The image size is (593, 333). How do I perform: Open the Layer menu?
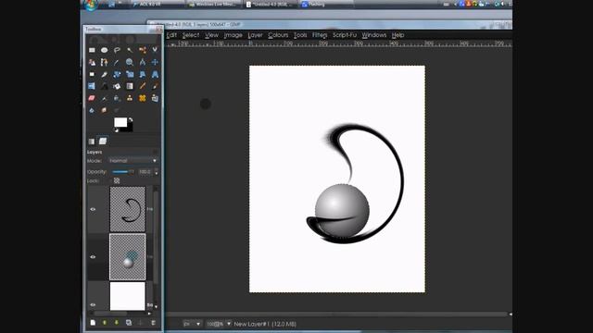(256, 35)
